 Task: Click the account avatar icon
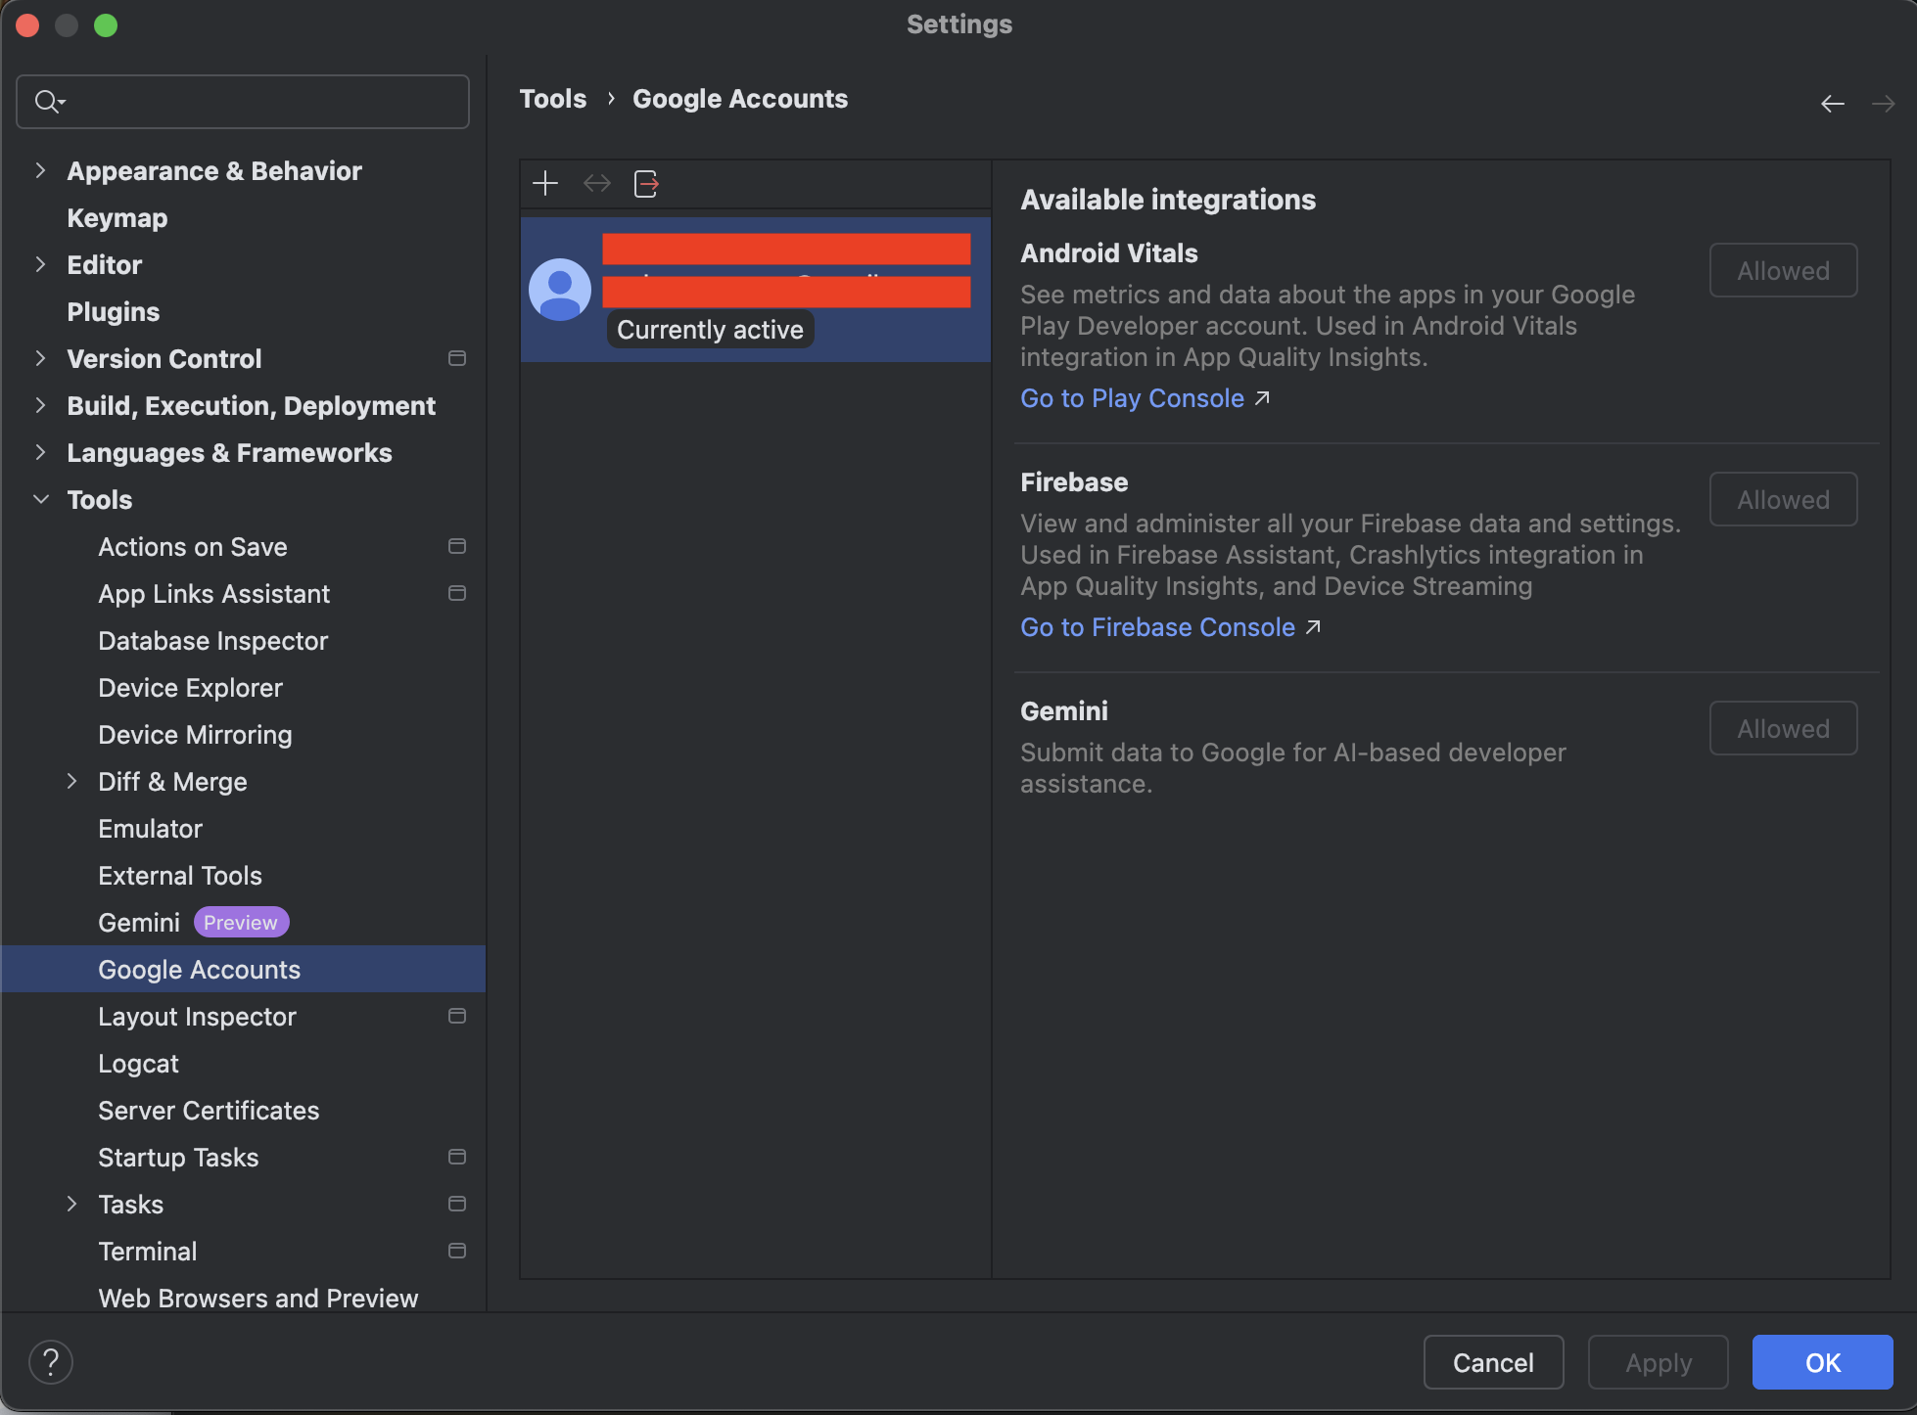pyautogui.click(x=559, y=290)
